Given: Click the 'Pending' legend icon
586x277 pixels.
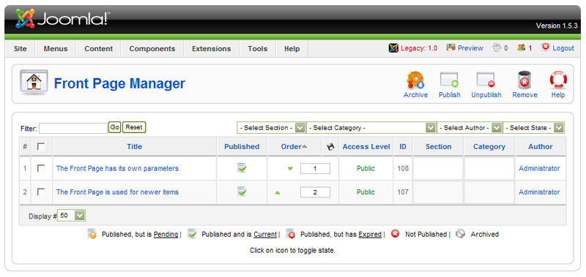Looking at the screenshot, I should coord(92,234).
